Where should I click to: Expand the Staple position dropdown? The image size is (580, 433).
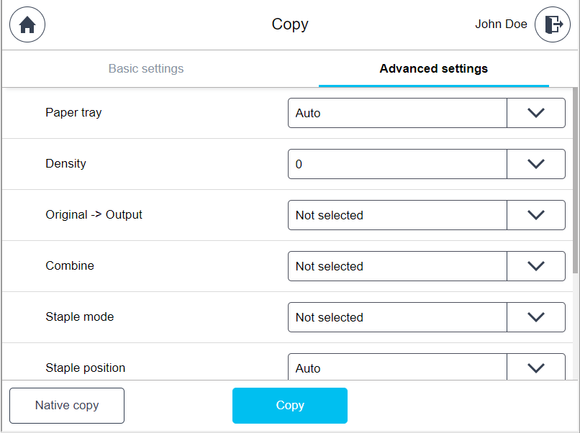click(x=536, y=368)
